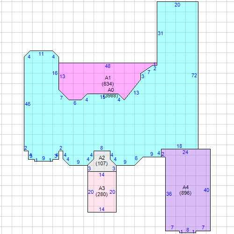234x234 pixels.
Task: Select the (280) area value
Action: tap(102, 194)
